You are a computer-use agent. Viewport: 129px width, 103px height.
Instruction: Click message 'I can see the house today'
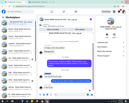click(x=53, y=77)
